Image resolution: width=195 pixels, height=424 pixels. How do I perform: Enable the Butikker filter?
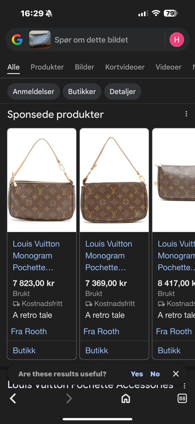point(82,91)
